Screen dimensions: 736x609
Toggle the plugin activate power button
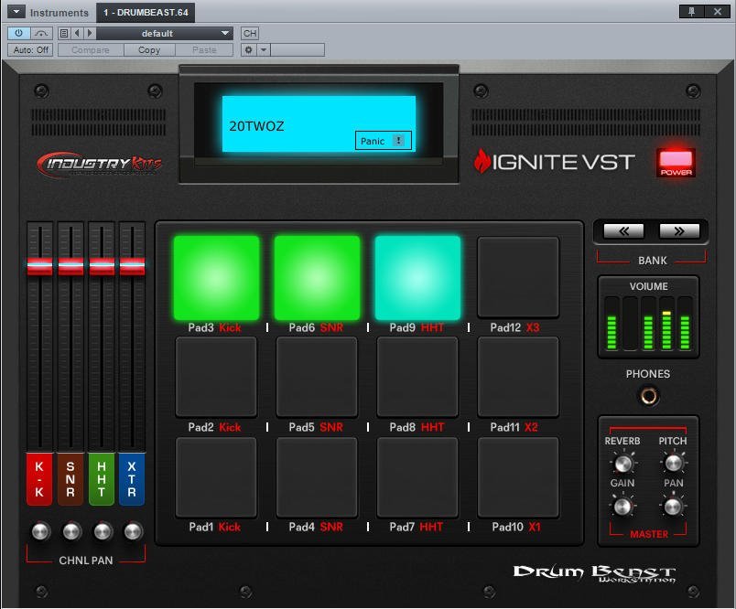click(19, 34)
